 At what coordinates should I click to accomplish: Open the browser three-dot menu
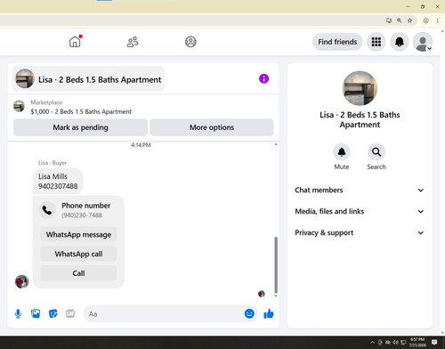pos(437,20)
